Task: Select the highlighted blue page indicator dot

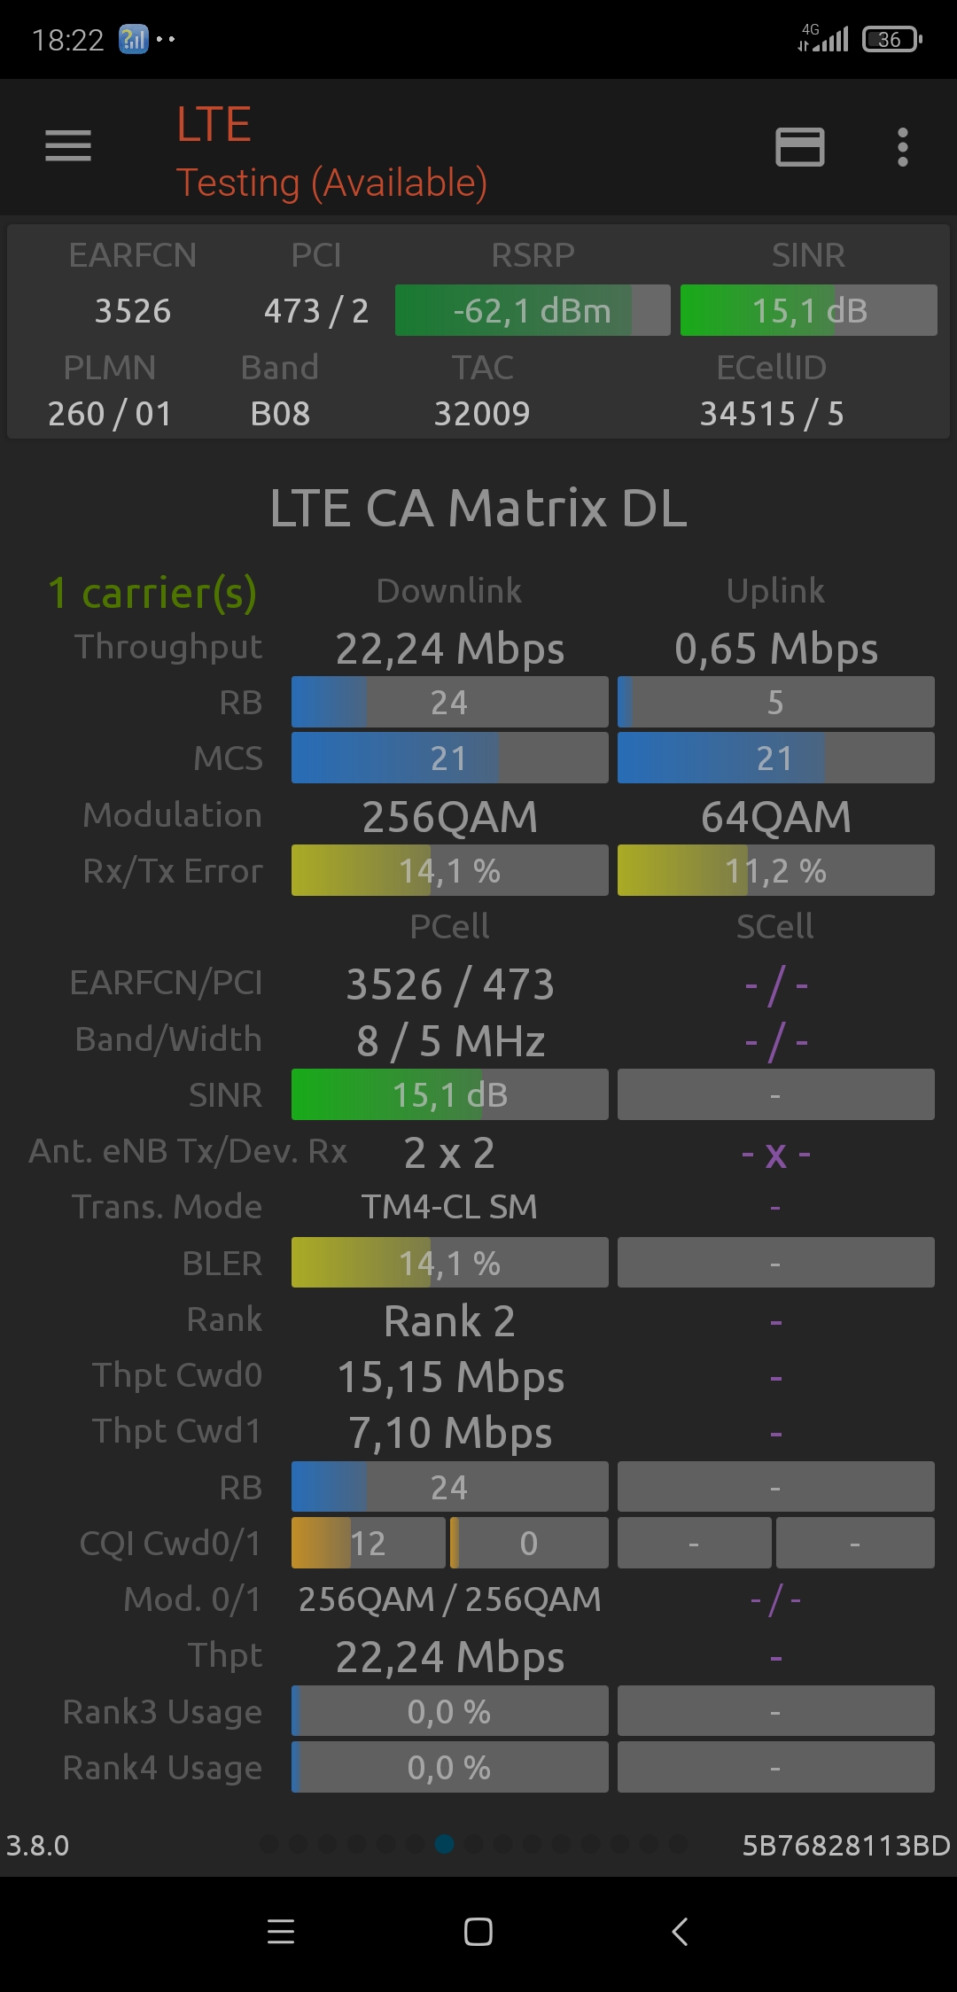Action: (x=445, y=1844)
